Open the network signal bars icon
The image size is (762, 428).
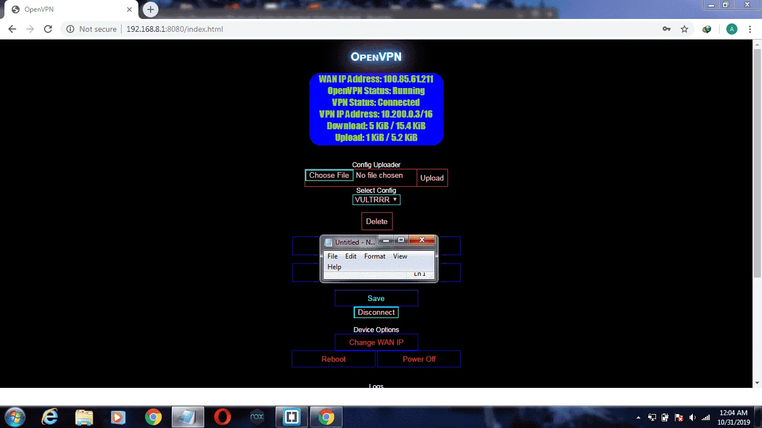(x=706, y=417)
